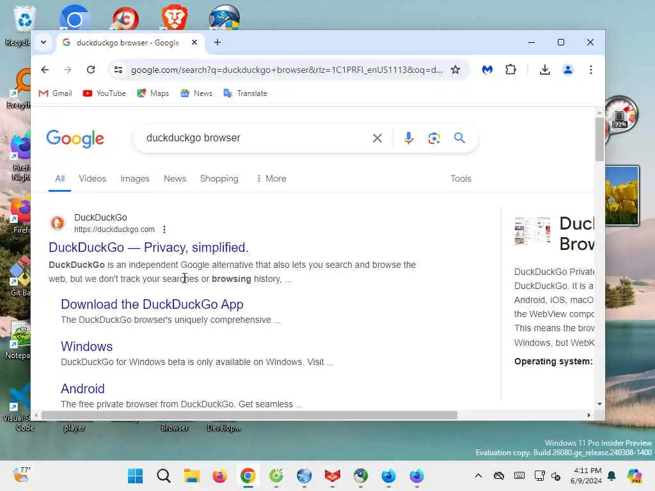Viewport: 655px width, 491px height.
Task: Clear the search box with X
Action: pyautogui.click(x=377, y=138)
